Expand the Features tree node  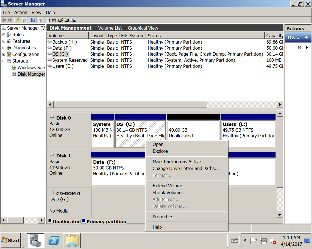(x=4, y=41)
